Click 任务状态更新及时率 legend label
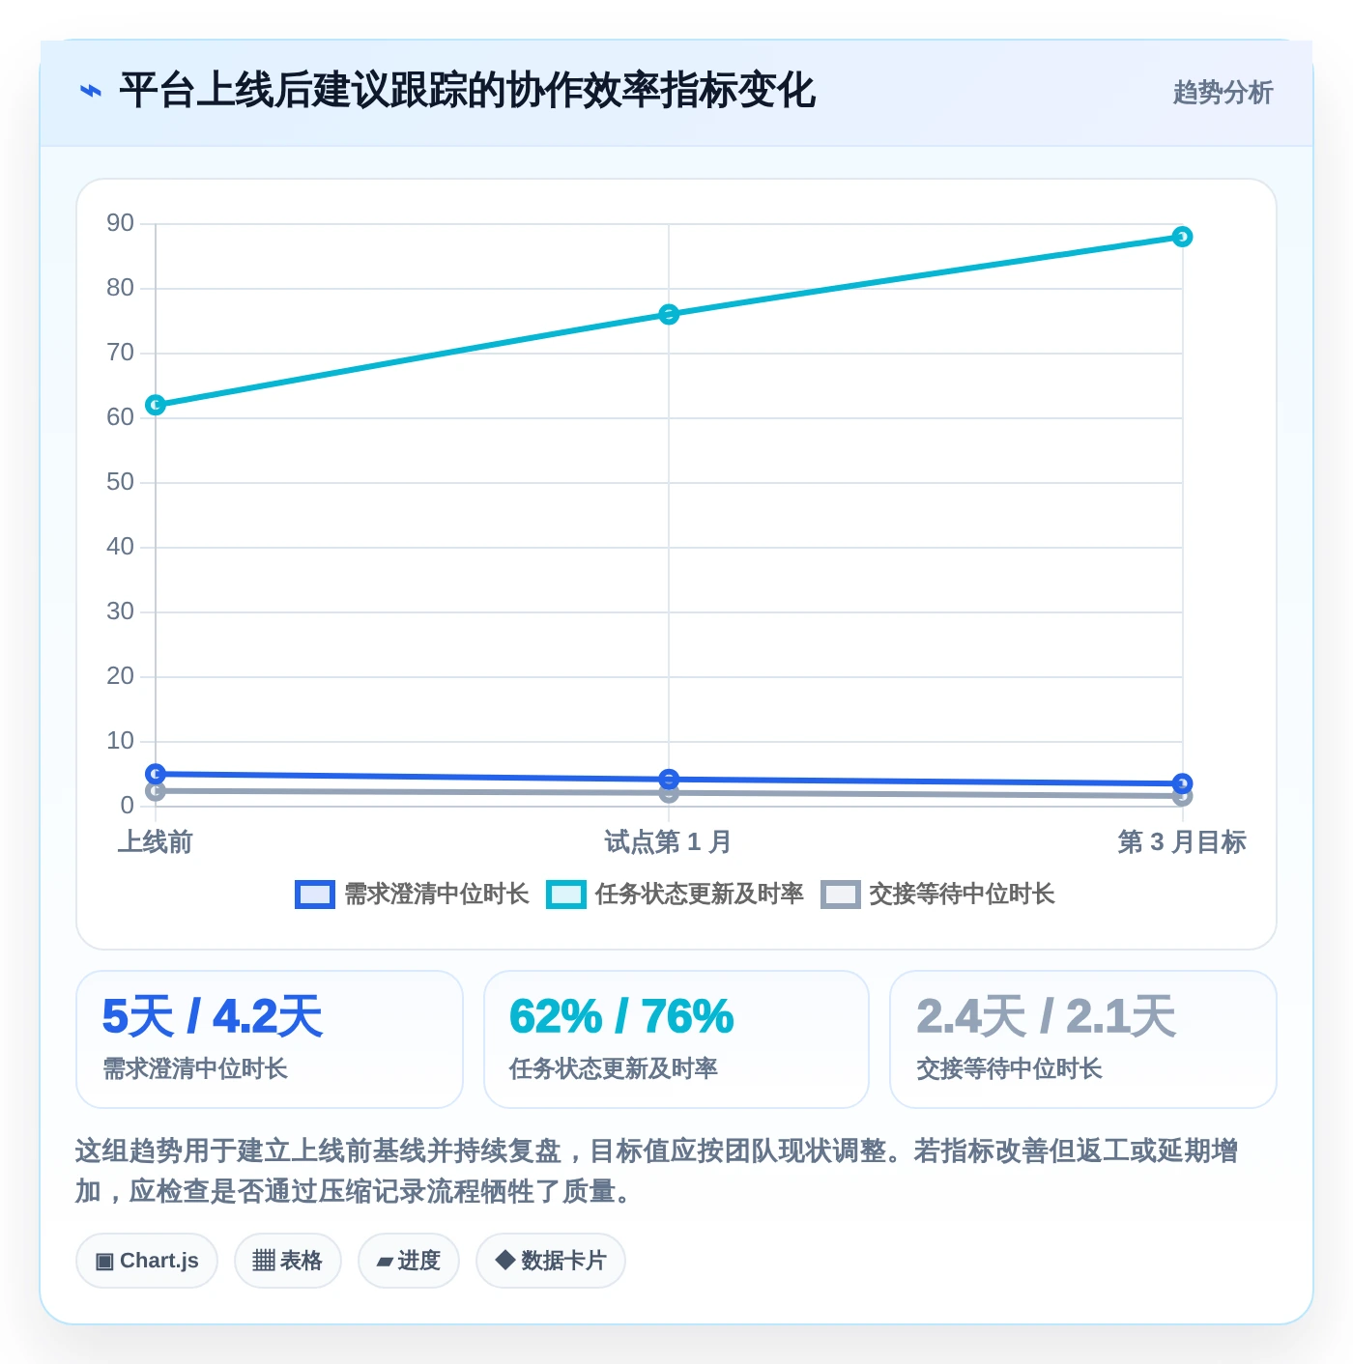Image resolution: width=1353 pixels, height=1364 pixels. 700,895
